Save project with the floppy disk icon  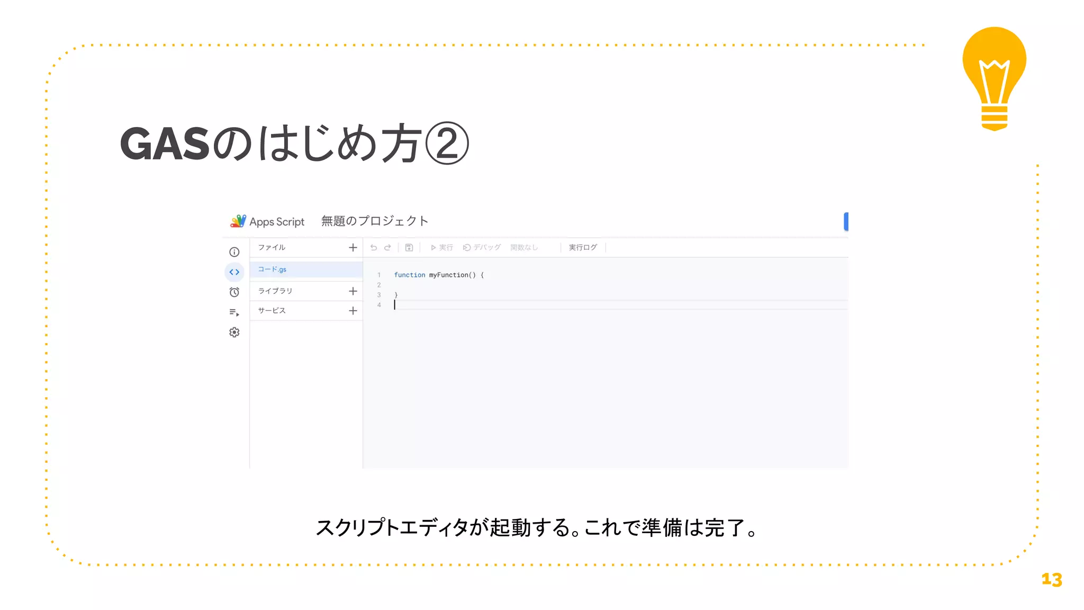pyautogui.click(x=409, y=247)
